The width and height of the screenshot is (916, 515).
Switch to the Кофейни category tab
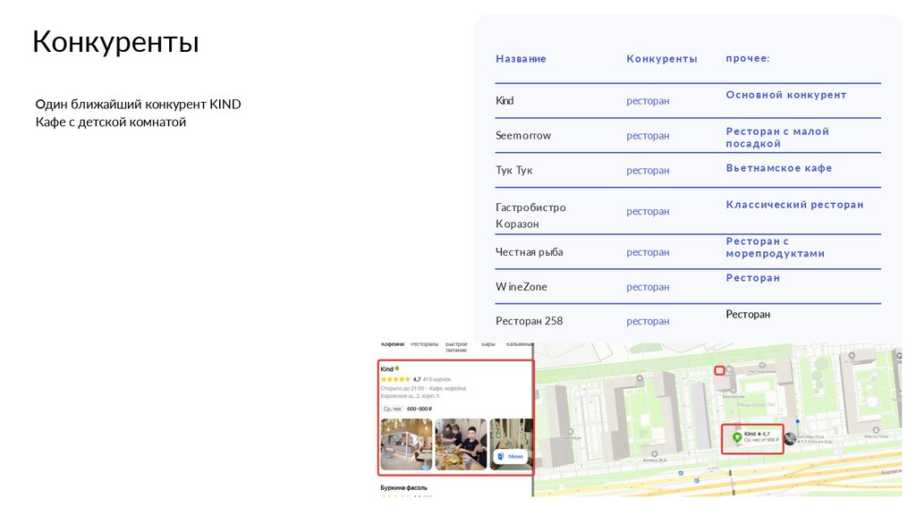point(393,344)
